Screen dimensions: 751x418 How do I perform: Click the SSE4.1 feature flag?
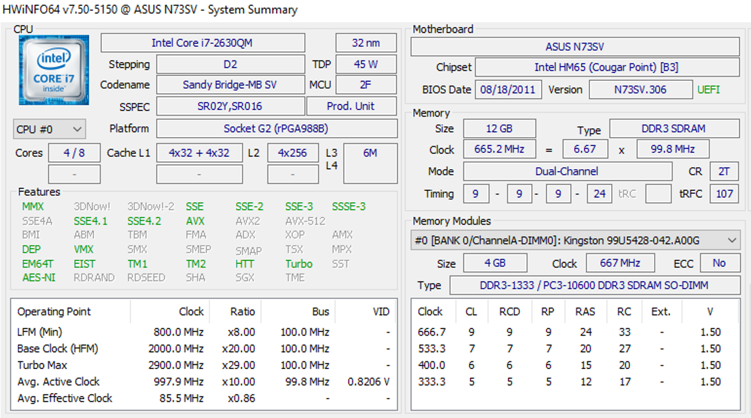pos(90,221)
